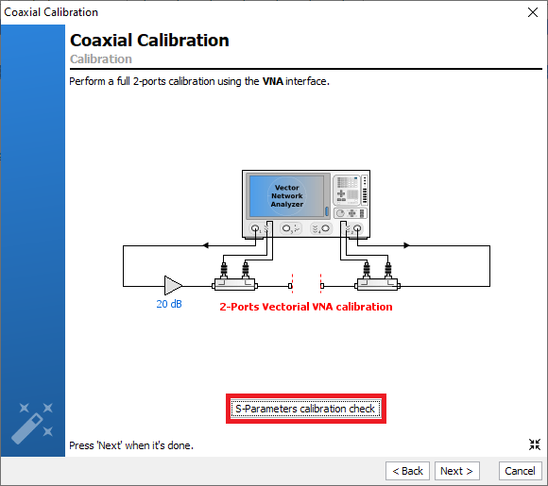Screen dimensions: 548x486
Task: Click VNA port 2 connector
Action: 357,229
